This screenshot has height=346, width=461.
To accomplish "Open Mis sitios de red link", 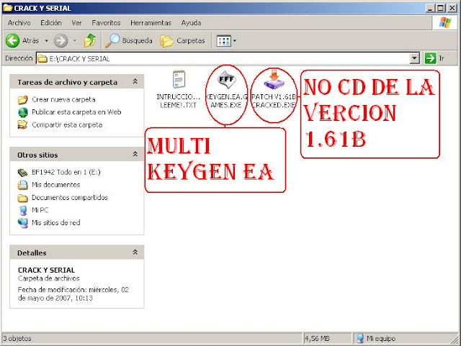I will click(56, 223).
